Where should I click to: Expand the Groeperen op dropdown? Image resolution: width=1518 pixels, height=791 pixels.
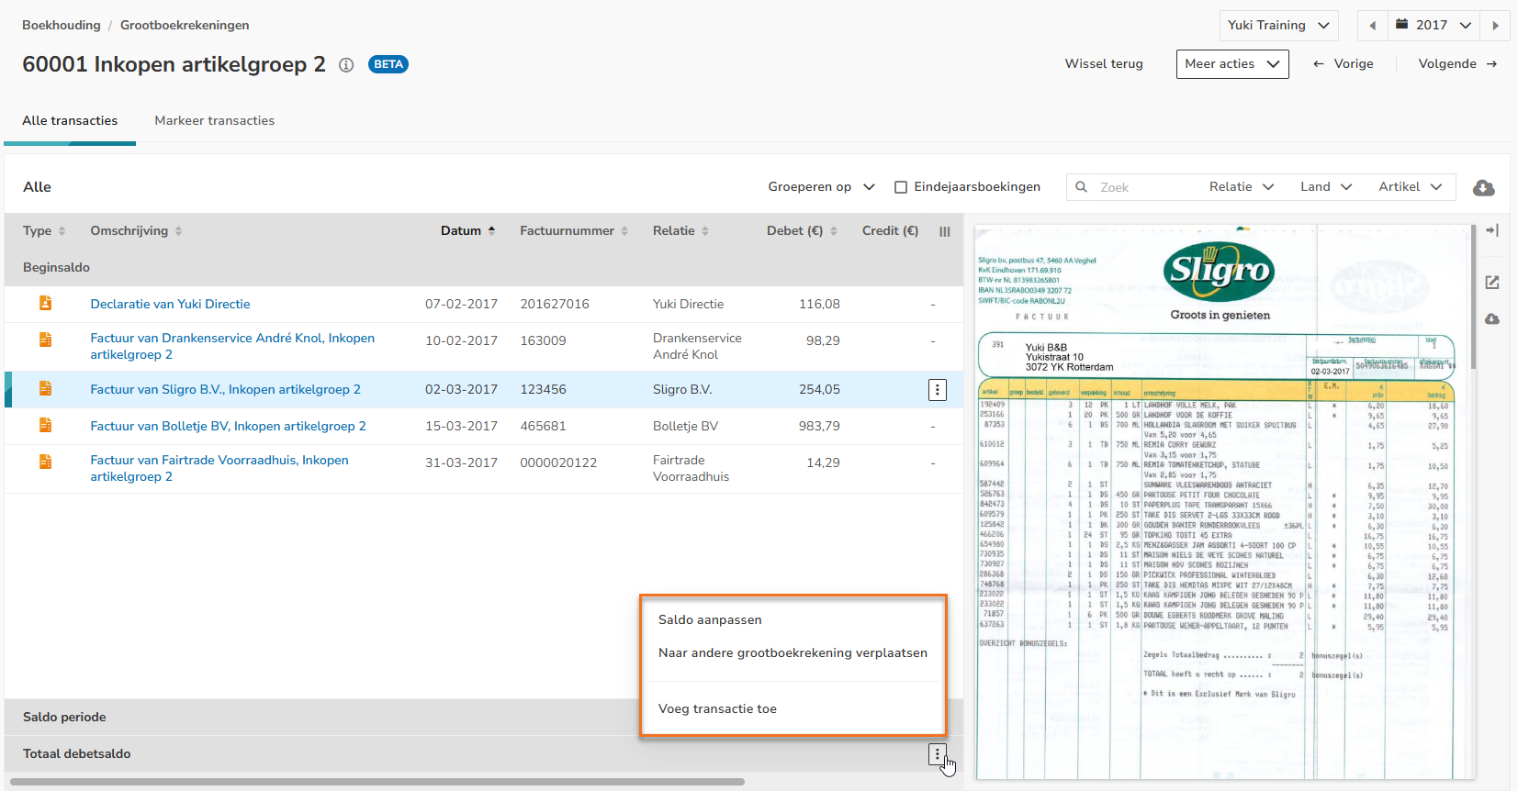click(820, 187)
